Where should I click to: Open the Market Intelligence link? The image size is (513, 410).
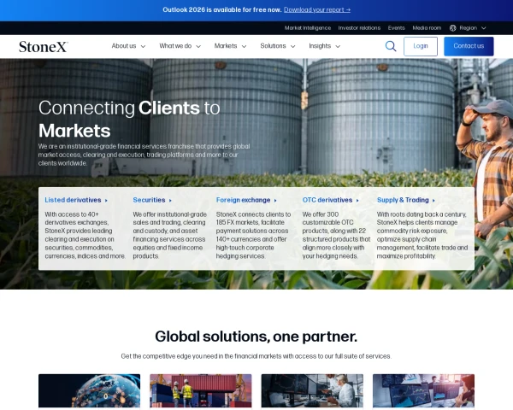pos(308,28)
